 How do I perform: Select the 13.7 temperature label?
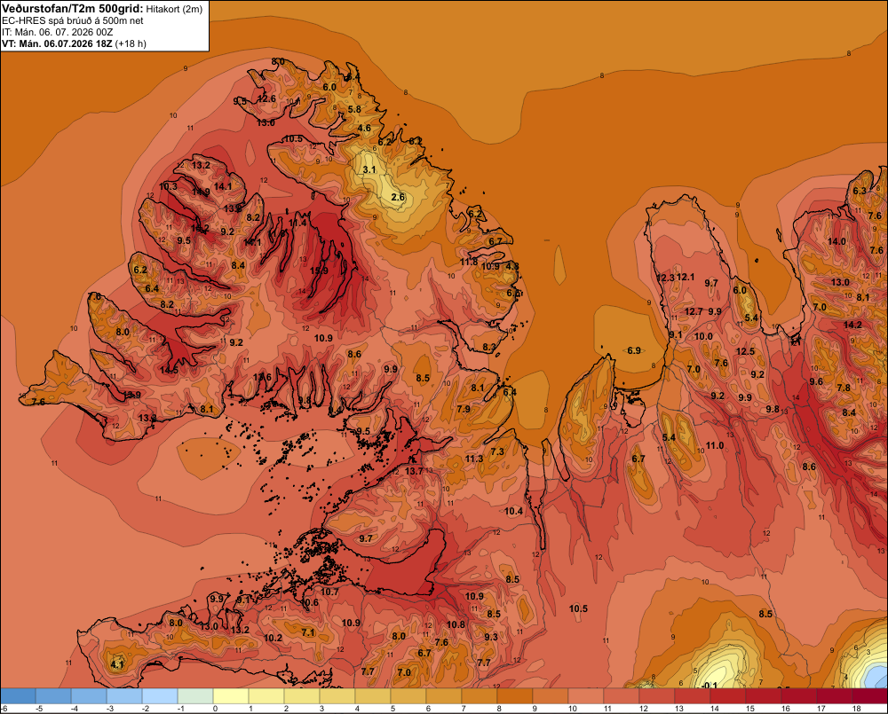(414, 471)
